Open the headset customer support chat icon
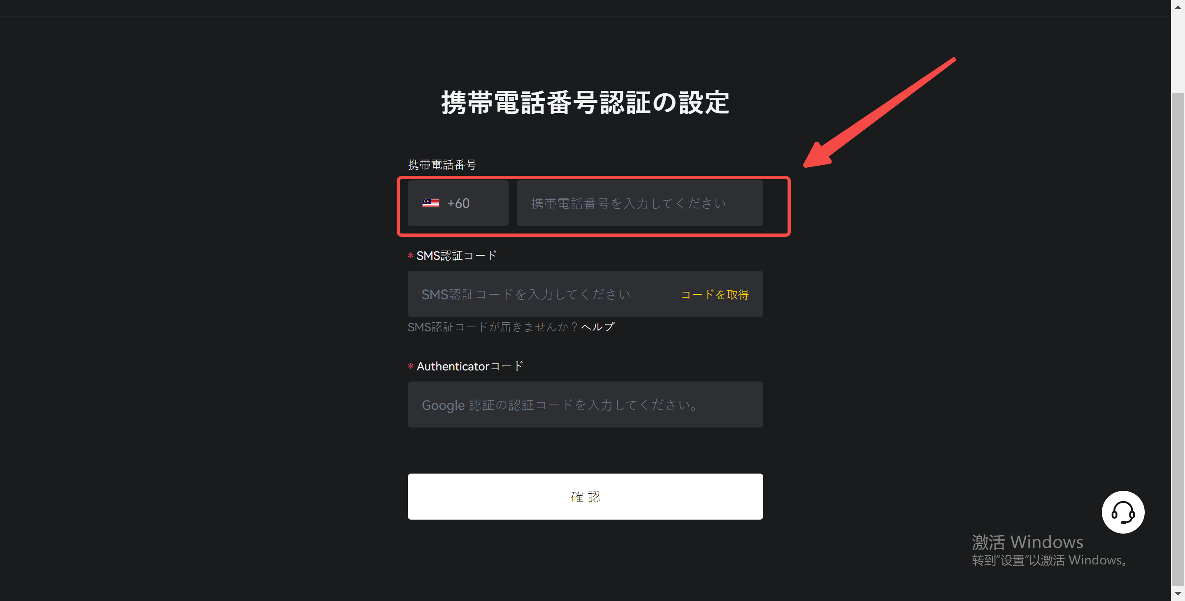The height and width of the screenshot is (601, 1185). [x=1122, y=512]
